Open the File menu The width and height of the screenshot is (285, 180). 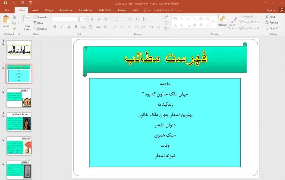[7, 10]
